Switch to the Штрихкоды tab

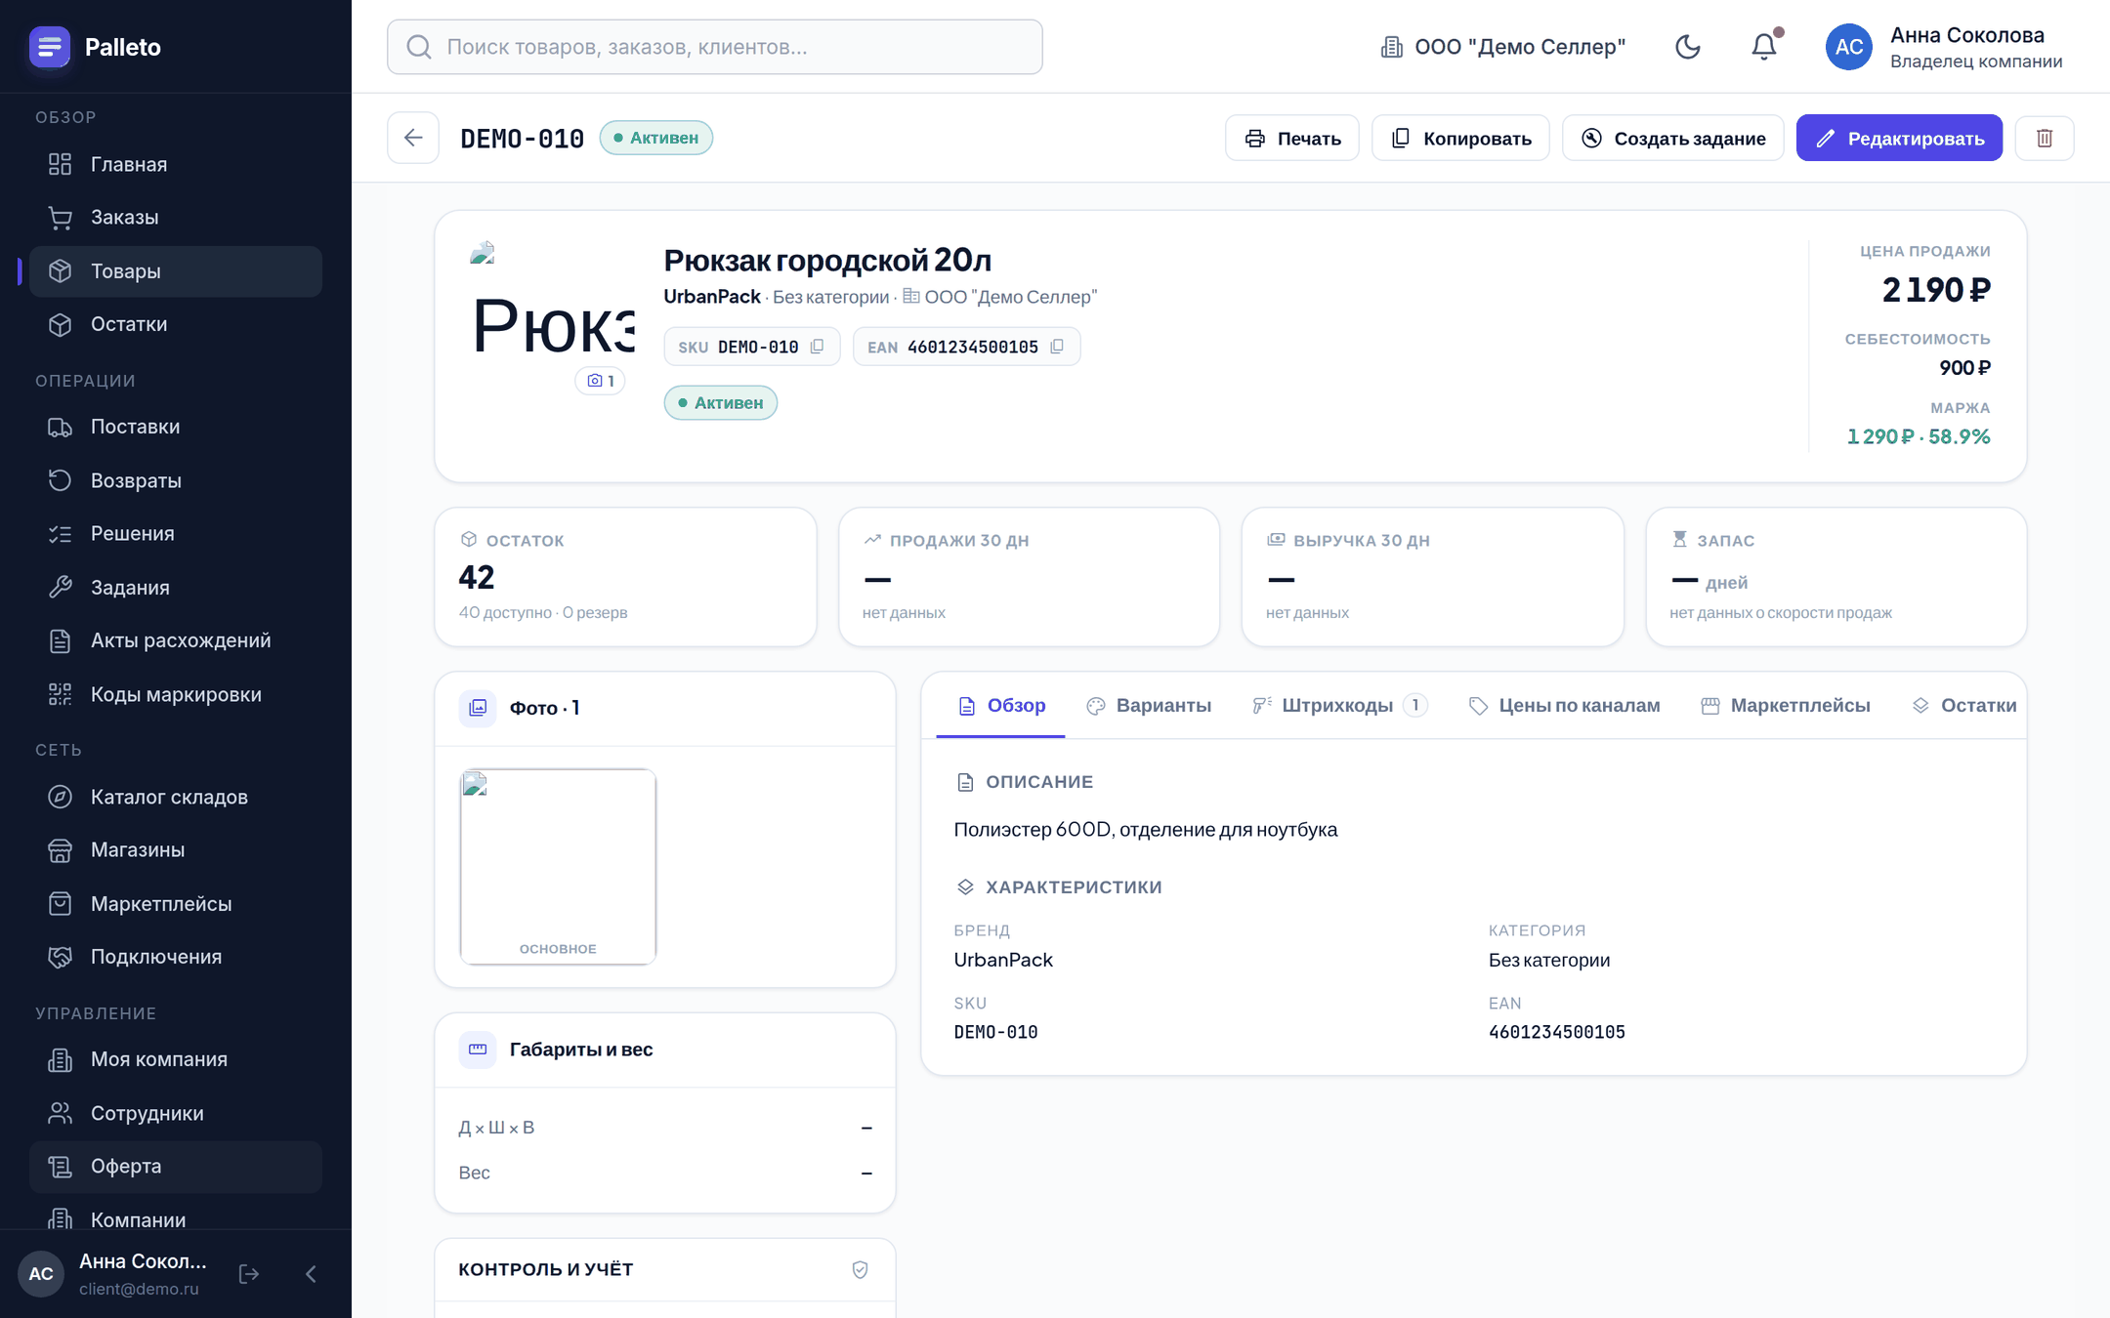[x=1339, y=706]
